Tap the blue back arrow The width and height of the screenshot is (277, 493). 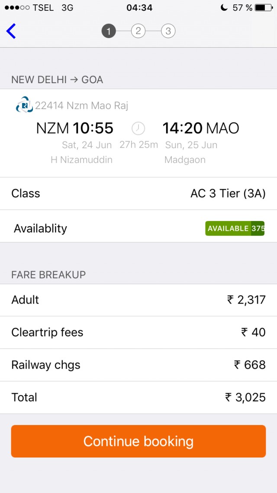11,31
